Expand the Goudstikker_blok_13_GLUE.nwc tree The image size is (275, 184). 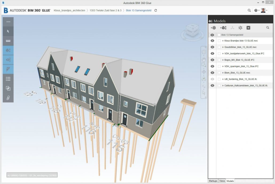223,47
